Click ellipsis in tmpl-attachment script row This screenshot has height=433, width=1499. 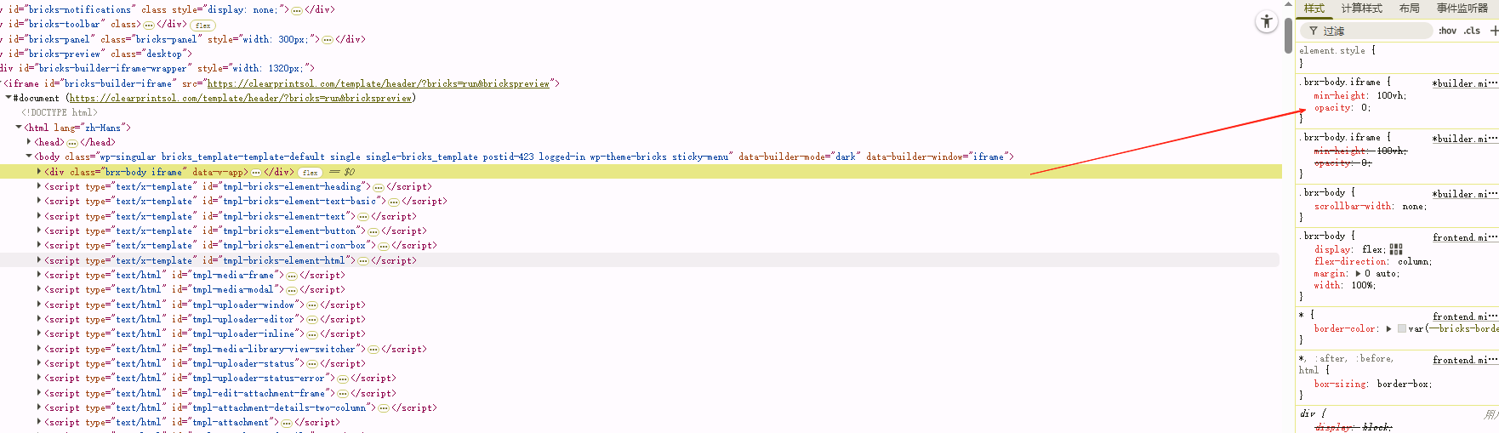coord(287,423)
